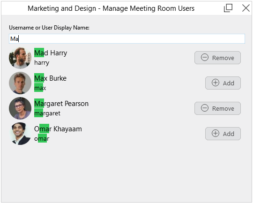
Task: Add Omar Khayaam to the meeting room
Action: (223, 134)
